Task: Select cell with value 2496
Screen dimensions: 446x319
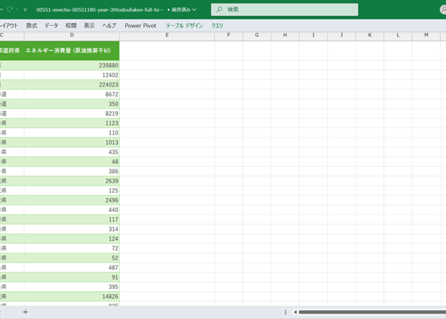Action: click(x=71, y=200)
